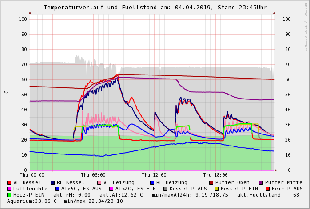The image size is (310, 209).
Task: Click the Thu 12:00 time axis label
Action: (154, 175)
